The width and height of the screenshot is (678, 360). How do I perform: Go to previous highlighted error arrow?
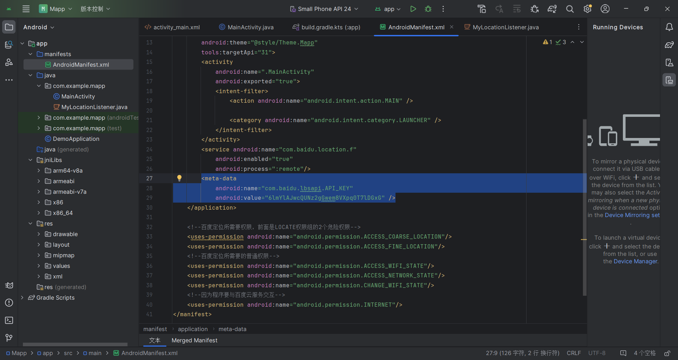coord(572,42)
